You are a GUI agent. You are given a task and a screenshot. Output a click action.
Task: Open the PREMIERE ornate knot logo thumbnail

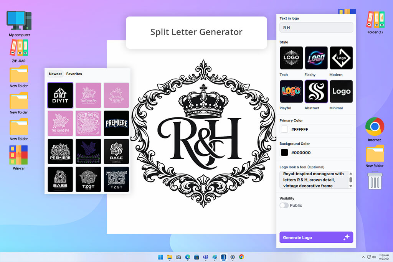[x=60, y=151]
